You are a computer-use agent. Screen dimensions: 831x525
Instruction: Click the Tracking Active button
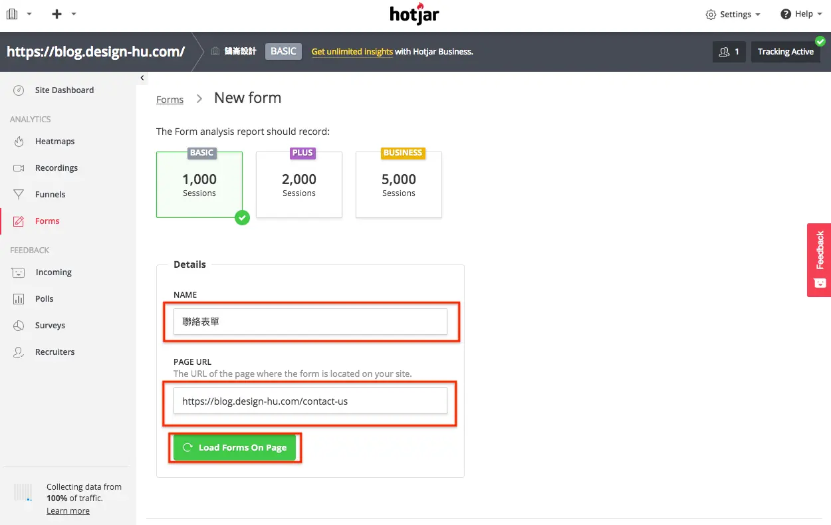pos(785,52)
